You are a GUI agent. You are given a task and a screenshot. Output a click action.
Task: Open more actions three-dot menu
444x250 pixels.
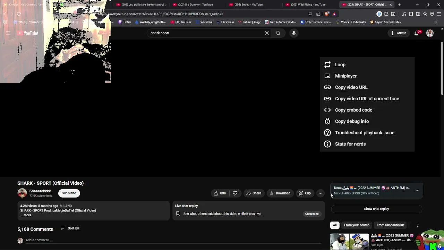pos(321,193)
